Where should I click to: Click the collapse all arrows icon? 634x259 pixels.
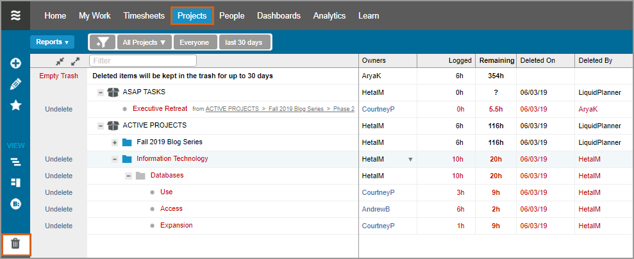coord(60,61)
